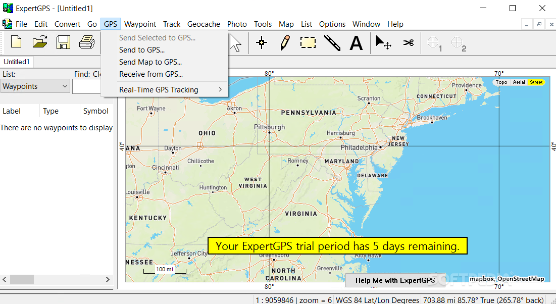Select the dashed rectangle selection tool
Image resolution: width=556 pixels, height=304 pixels.
(x=308, y=43)
